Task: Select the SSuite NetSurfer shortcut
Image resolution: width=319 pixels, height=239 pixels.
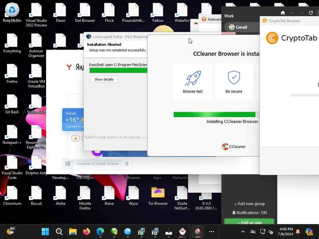Action: tap(182, 198)
